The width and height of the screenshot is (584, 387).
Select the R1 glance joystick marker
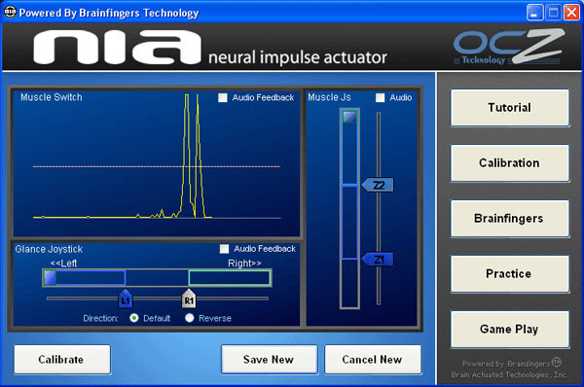(189, 299)
